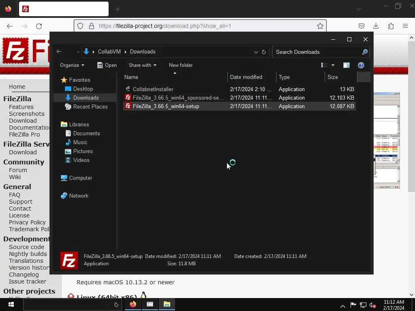The image size is (415, 311).
Task: Open Features link on FileZilla site
Action: [21, 107]
